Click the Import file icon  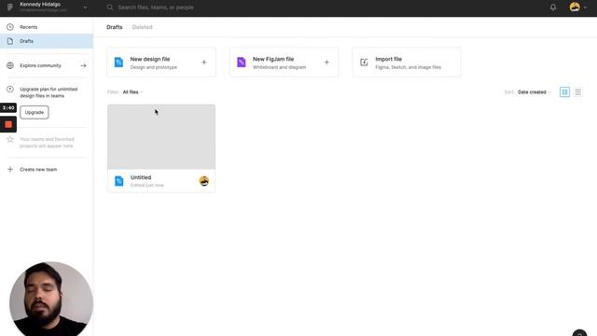[364, 63]
